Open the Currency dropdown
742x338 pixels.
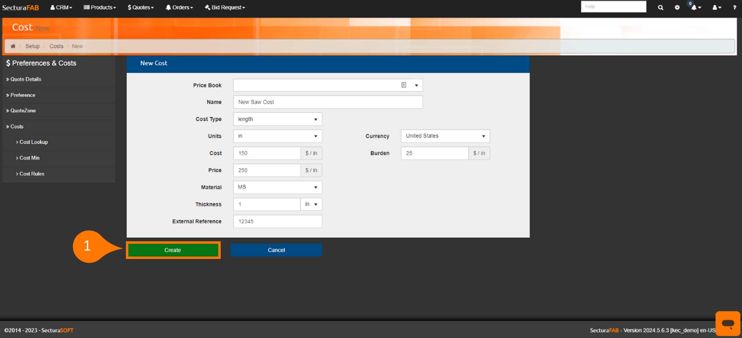pyautogui.click(x=445, y=136)
